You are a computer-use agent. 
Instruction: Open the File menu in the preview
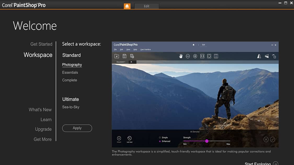[x=115, y=49]
